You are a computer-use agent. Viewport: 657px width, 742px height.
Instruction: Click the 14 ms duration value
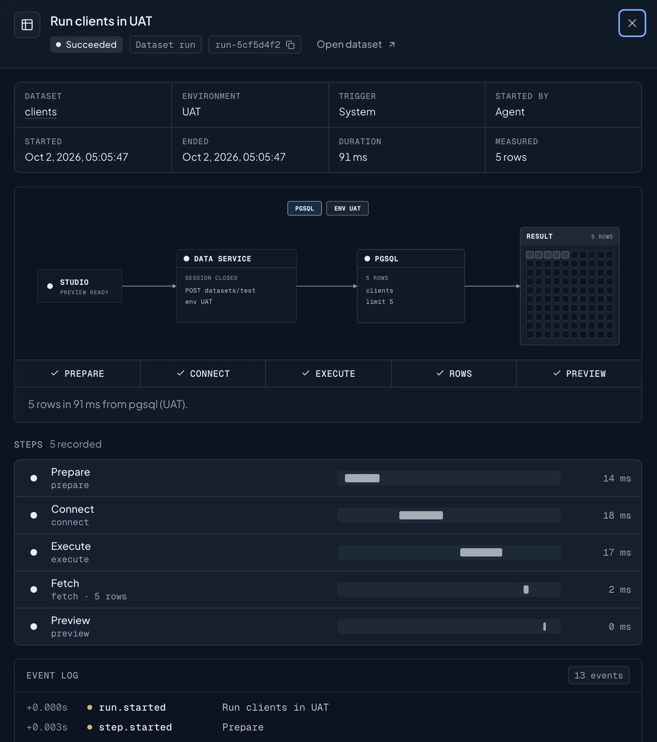[617, 478]
